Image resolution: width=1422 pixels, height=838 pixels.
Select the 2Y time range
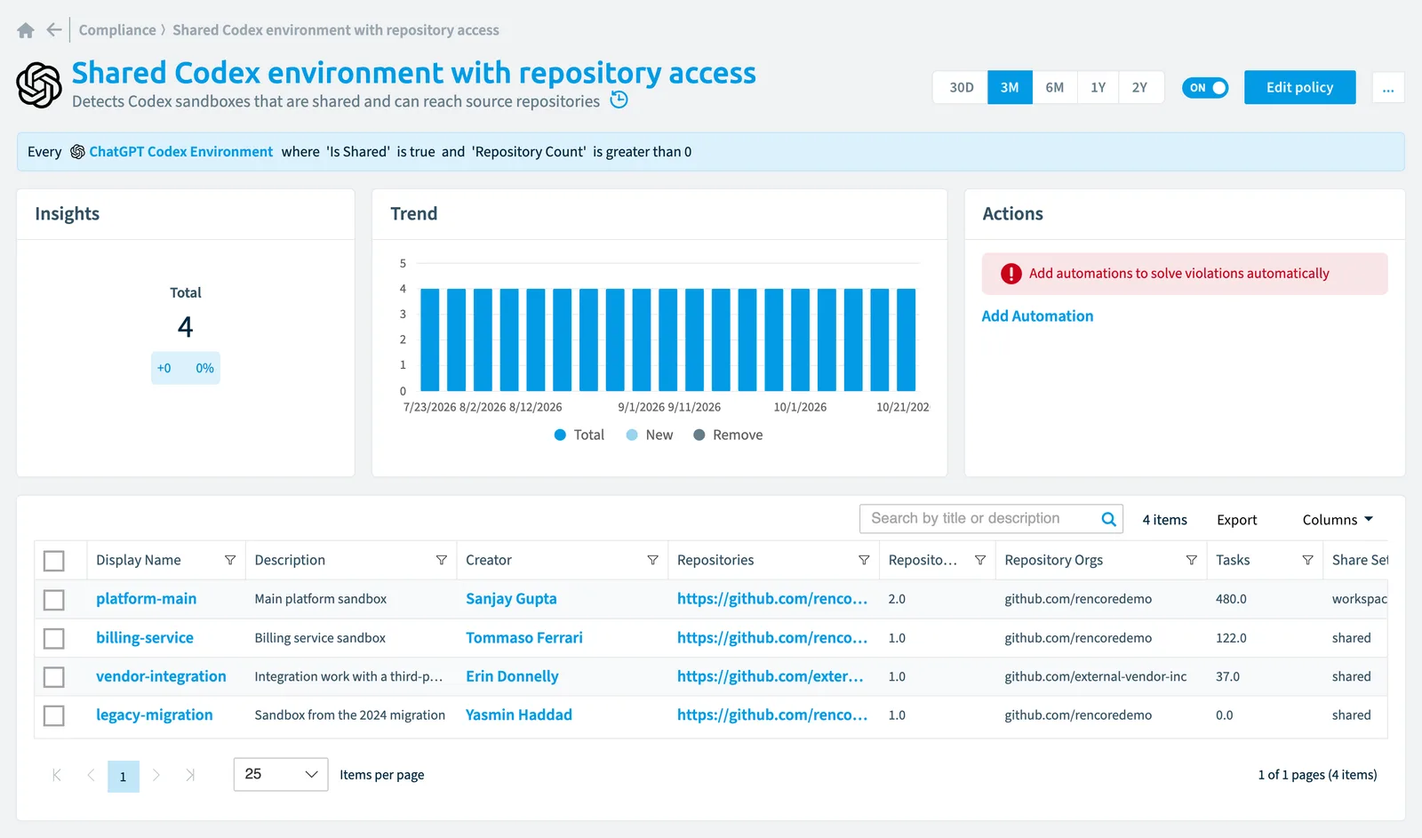pos(1140,87)
